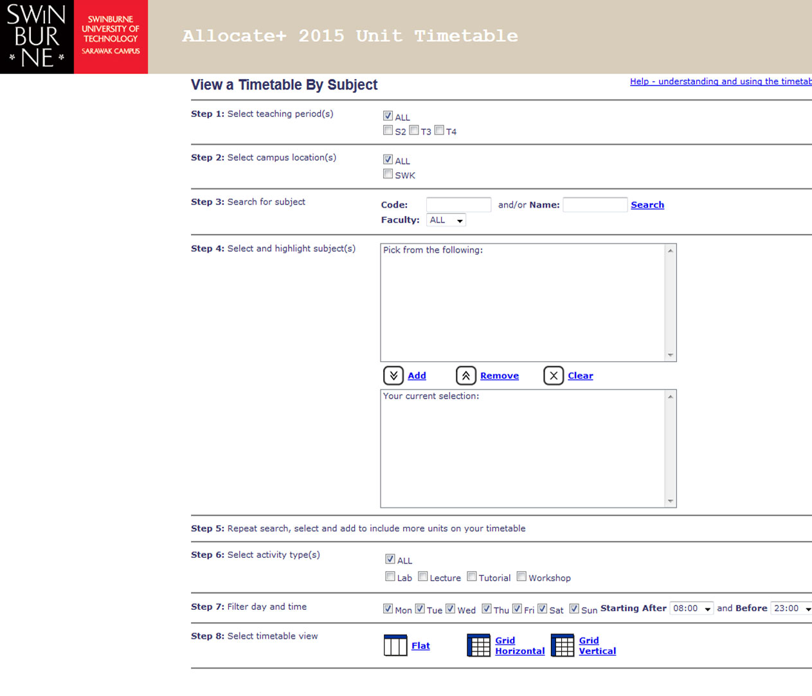Viewport: 812px width, 696px height.
Task: Tick the T3 teaching period checkbox
Action: (x=414, y=130)
